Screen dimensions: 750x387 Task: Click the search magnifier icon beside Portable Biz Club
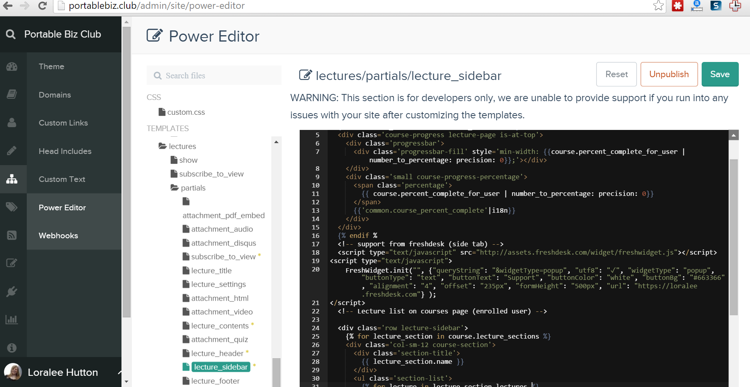[x=11, y=34]
